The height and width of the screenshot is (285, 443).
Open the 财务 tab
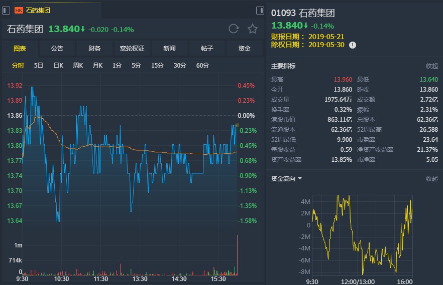tap(94, 49)
